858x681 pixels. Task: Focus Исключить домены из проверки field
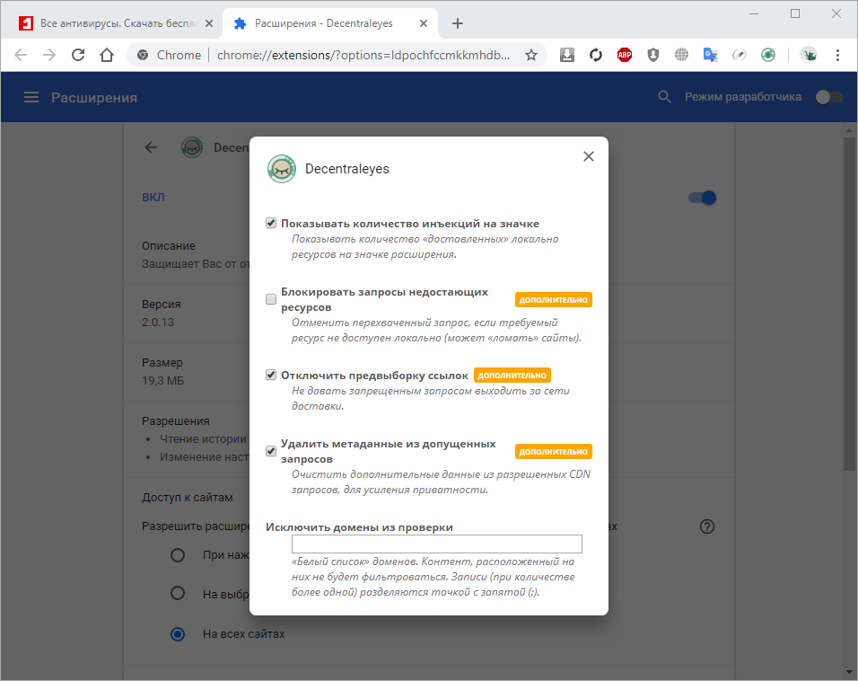coord(437,544)
